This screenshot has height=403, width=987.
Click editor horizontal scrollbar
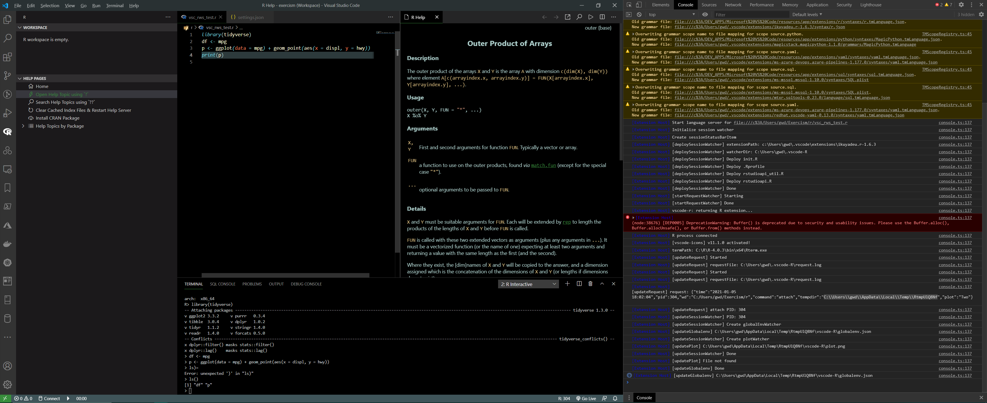[285, 275]
